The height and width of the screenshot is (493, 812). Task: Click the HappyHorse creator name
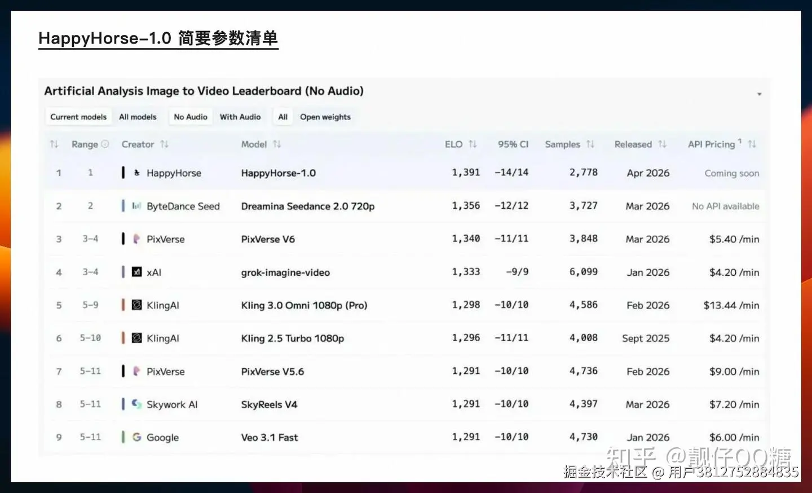click(x=174, y=173)
